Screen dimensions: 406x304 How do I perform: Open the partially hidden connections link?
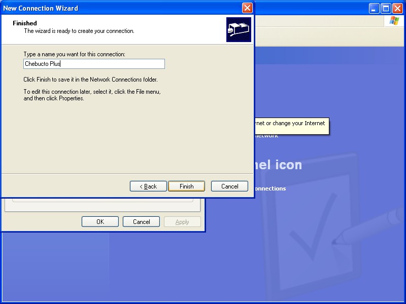(270, 188)
